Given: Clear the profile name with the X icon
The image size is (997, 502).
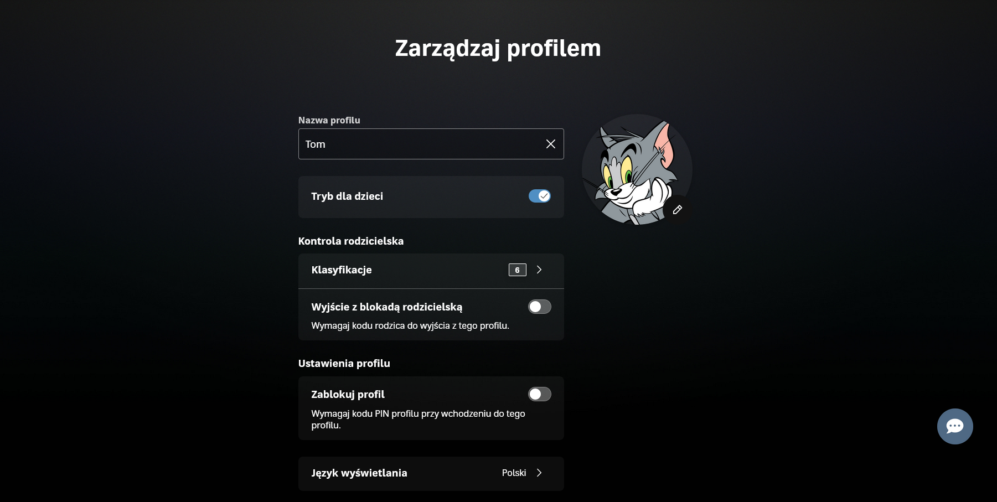Looking at the screenshot, I should tap(550, 144).
